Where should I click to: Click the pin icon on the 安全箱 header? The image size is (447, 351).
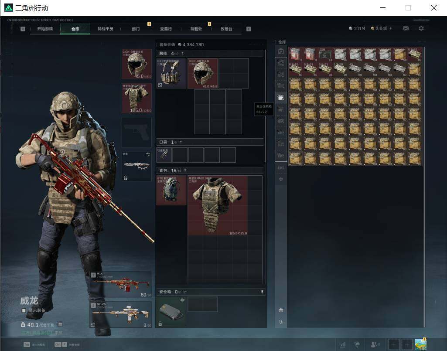pyautogui.click(x=262, y=292)
